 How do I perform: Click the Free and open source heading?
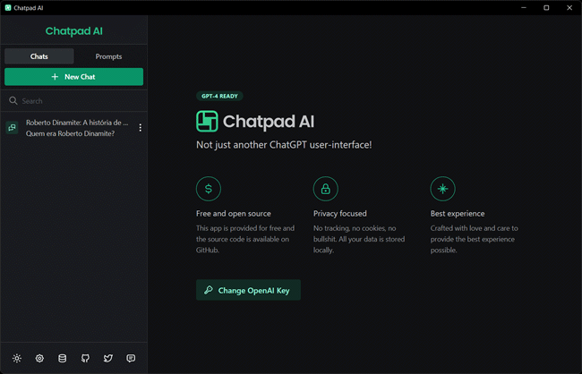point(234,214)
